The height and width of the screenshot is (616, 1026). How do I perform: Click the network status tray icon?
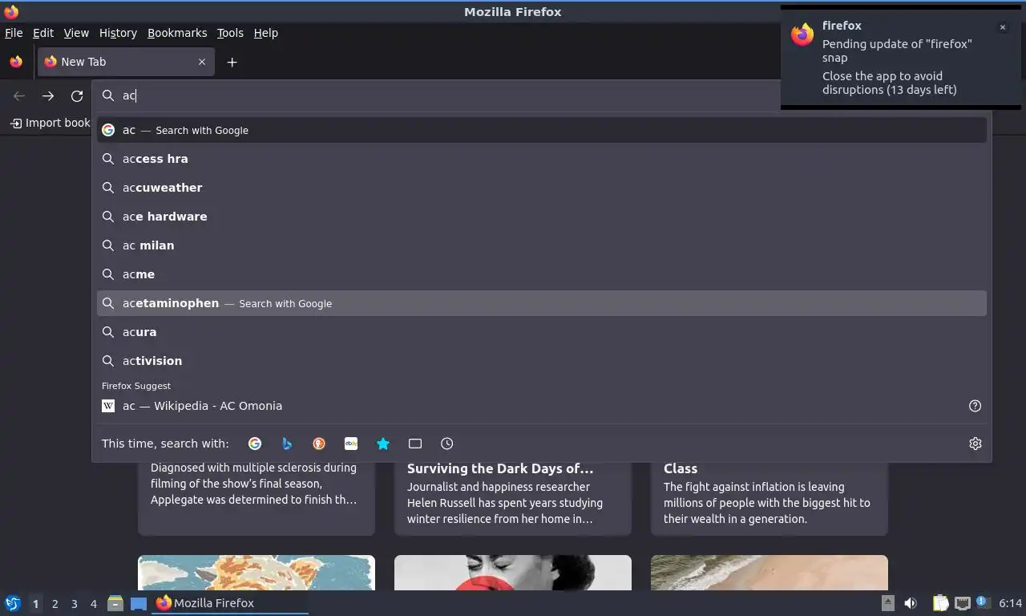pos(963,603)
